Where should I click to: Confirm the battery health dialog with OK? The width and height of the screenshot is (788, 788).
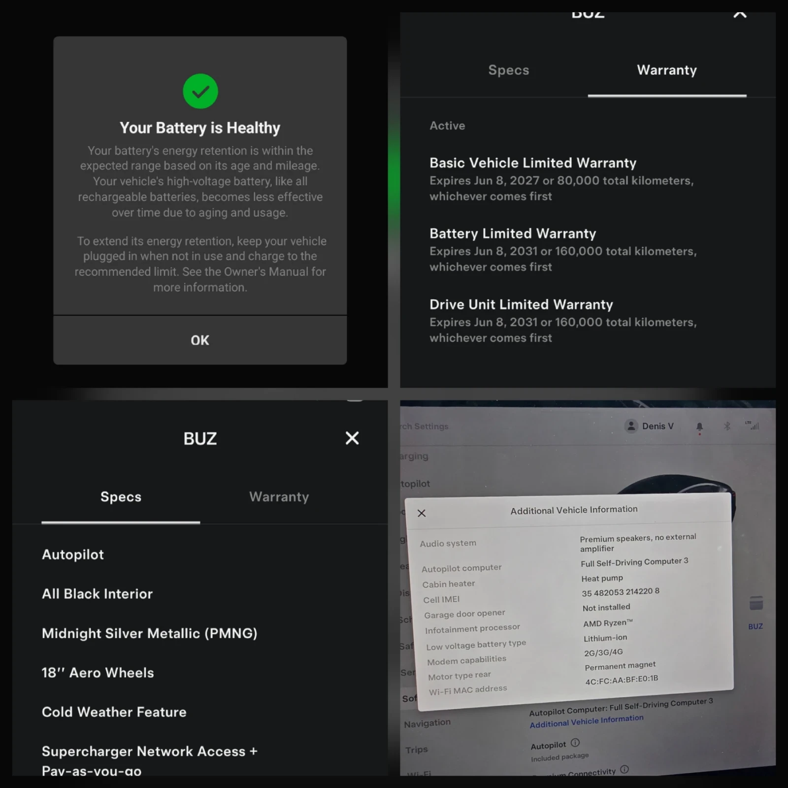[200, 340]
